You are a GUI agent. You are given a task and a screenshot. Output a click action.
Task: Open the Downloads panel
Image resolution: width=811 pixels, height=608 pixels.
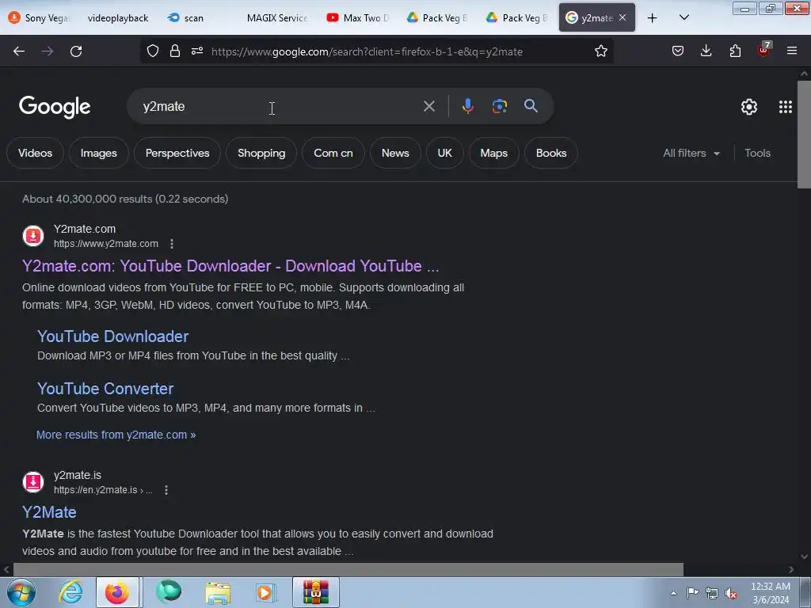coord(706,51)
